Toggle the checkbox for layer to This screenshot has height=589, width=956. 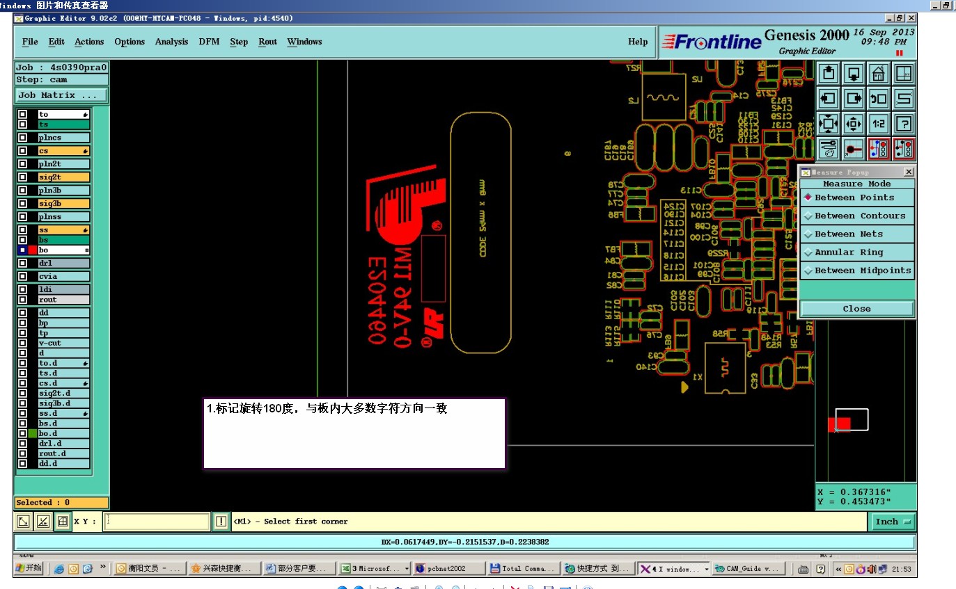coord(23,114)
